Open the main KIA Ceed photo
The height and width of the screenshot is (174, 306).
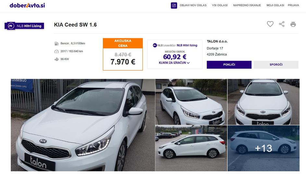coord(83,125)
